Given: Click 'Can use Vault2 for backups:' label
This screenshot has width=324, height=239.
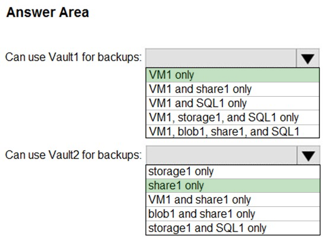Looking at the screenshot, I should coord(74,155).
